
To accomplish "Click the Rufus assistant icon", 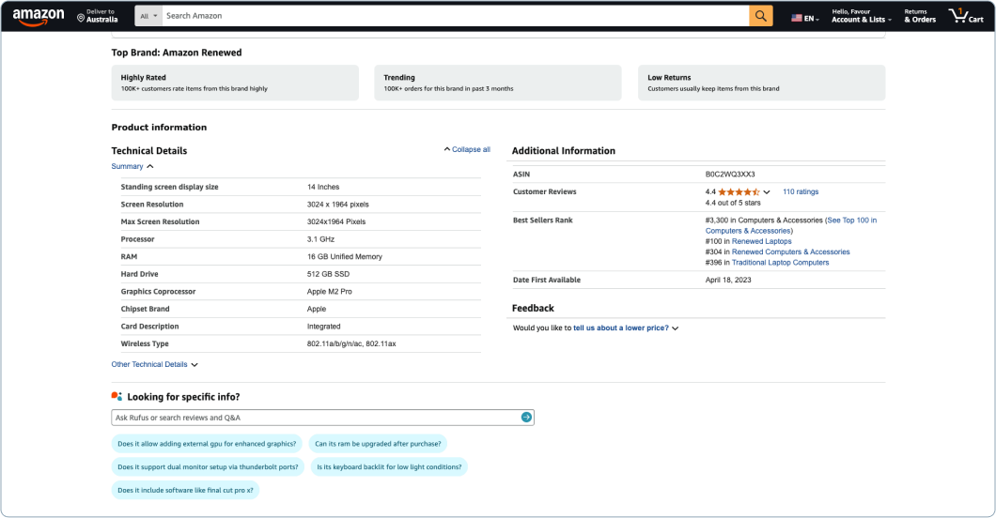I will point(117,396).
